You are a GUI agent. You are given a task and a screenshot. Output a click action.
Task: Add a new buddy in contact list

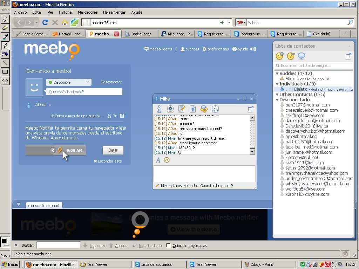279,56
